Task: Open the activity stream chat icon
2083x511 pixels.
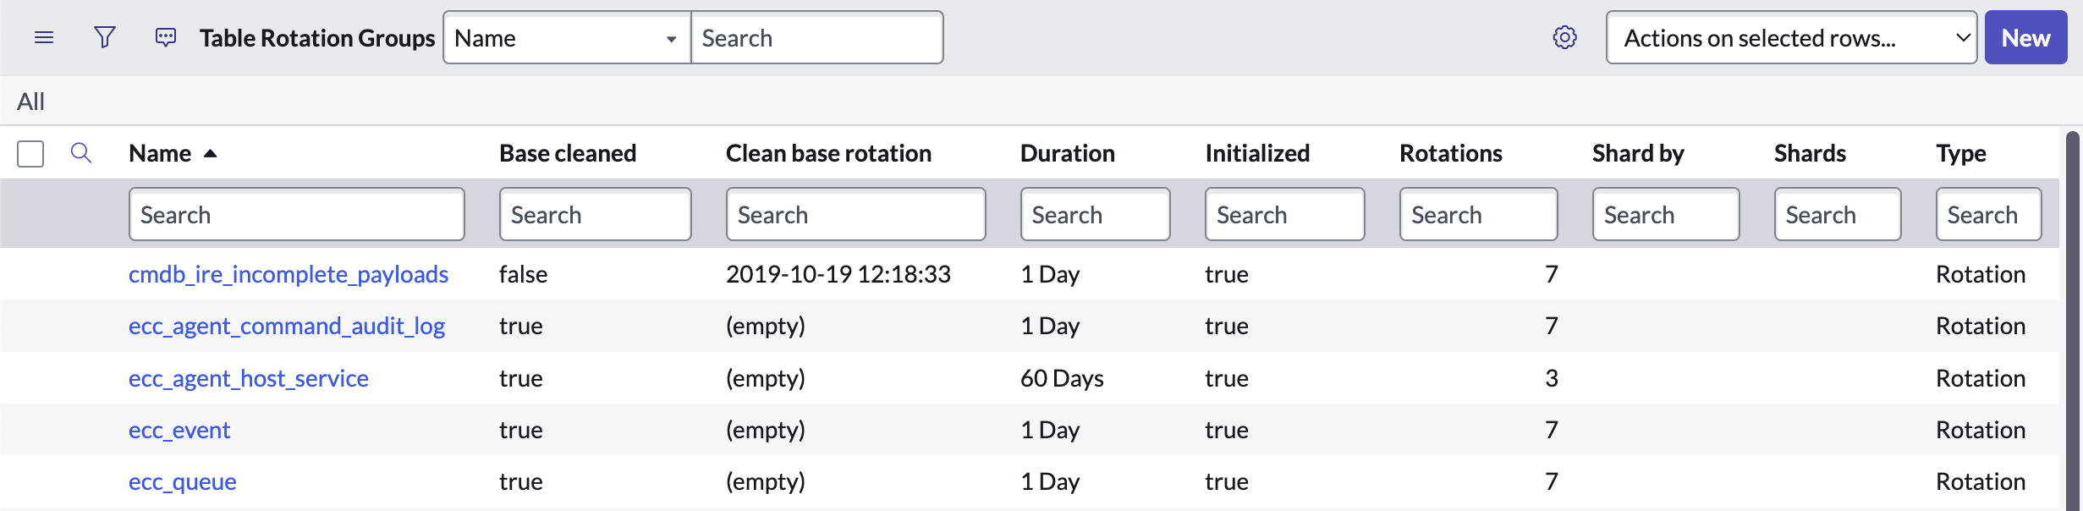Action: pos(166,37)
